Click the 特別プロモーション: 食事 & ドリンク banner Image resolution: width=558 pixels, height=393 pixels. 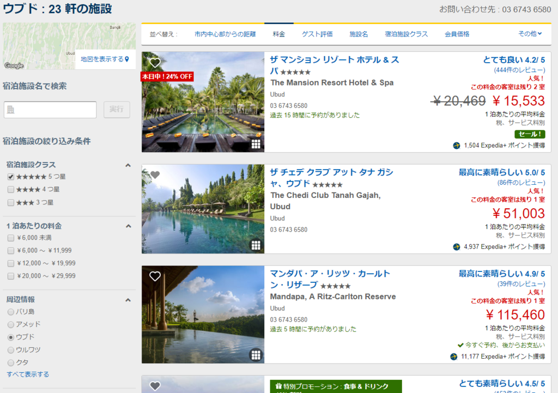(336, 386)
